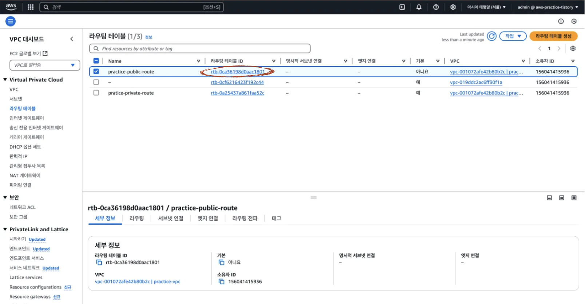Switch to the 라우팅 전파 tab
Image resolution: width=585 pixels, height=304 pixels.
click(245, 218)
